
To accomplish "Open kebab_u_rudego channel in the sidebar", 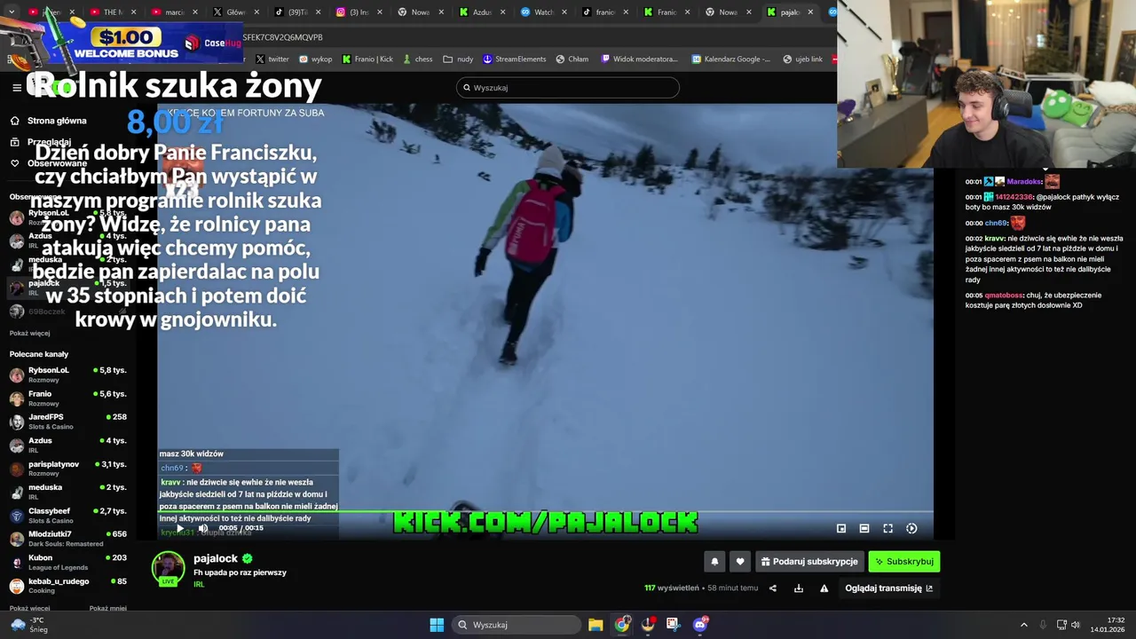I will tap(68, 586).
